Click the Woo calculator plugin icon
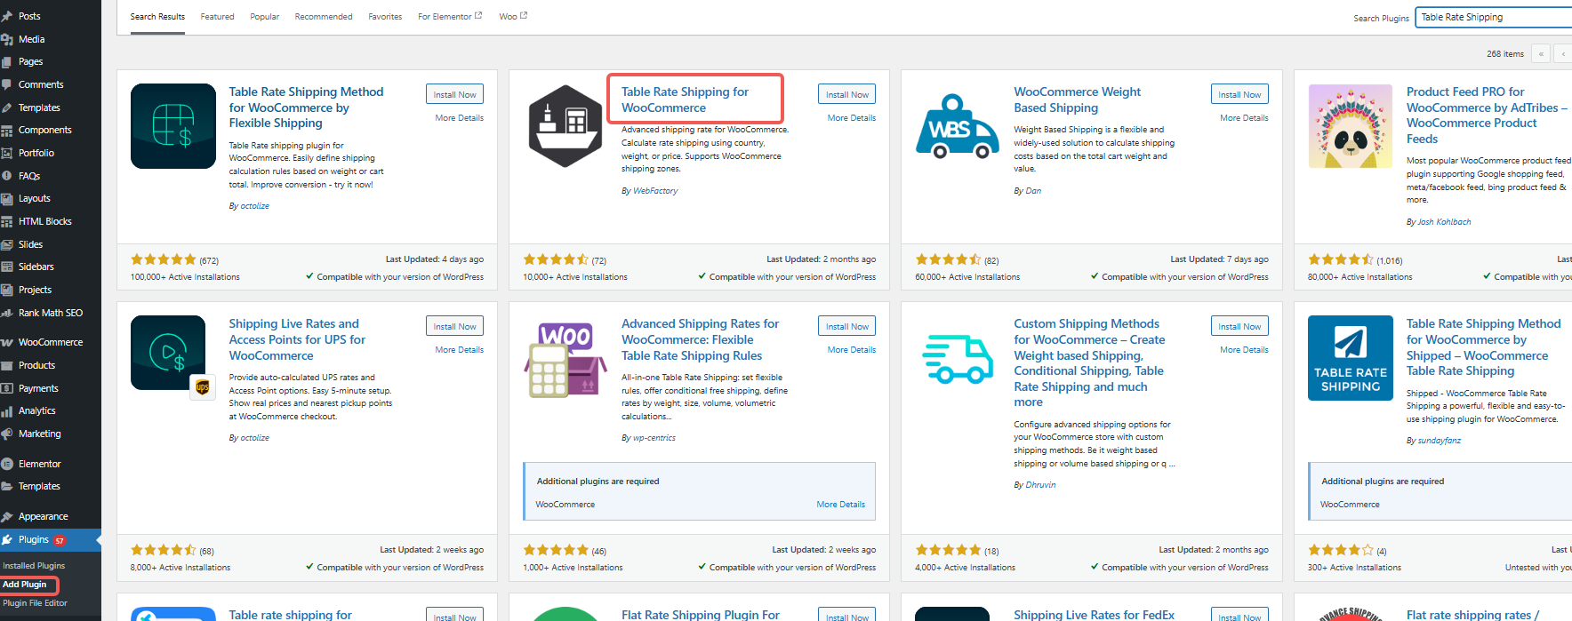 coord(565,359)
